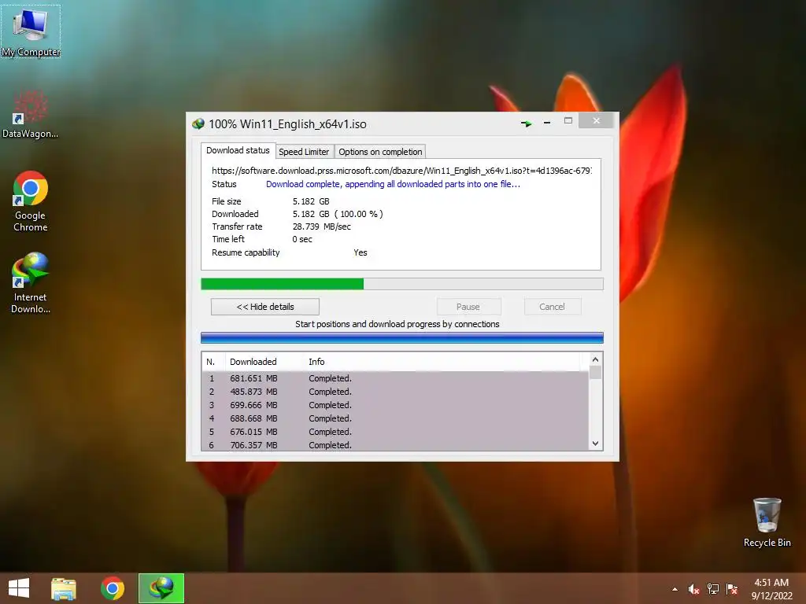Click the File size value 5.182 GB
The height and width of the screenshot is (604, 806).
coord(311,201)
